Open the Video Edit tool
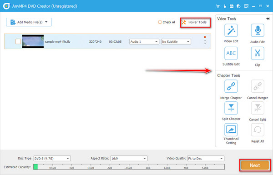This screenshot has height=175, width=273. coord(231,30)
